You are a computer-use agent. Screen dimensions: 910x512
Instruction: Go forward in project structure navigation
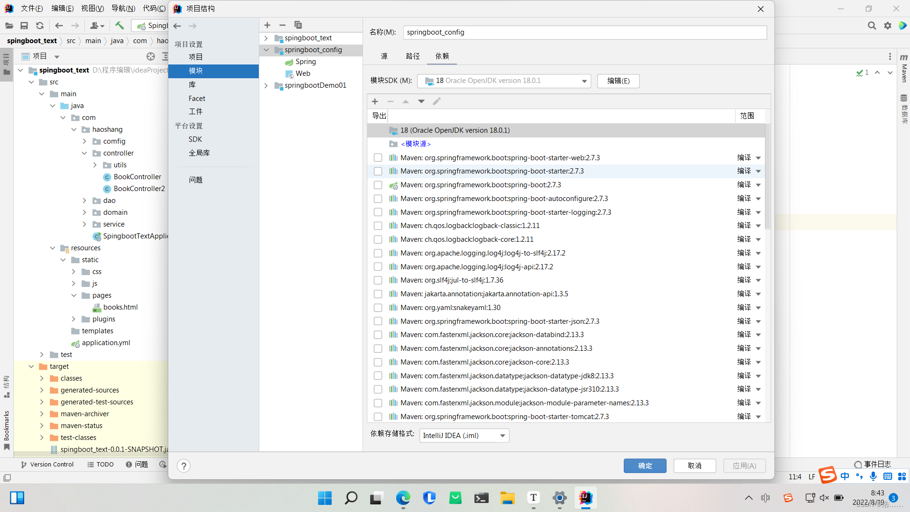(192, 26)
